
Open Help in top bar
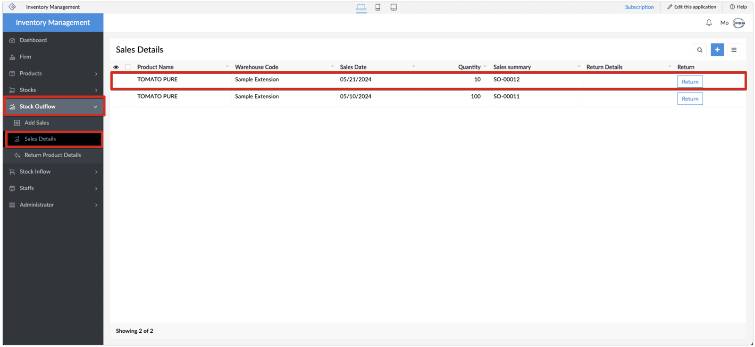click(738, 7)
